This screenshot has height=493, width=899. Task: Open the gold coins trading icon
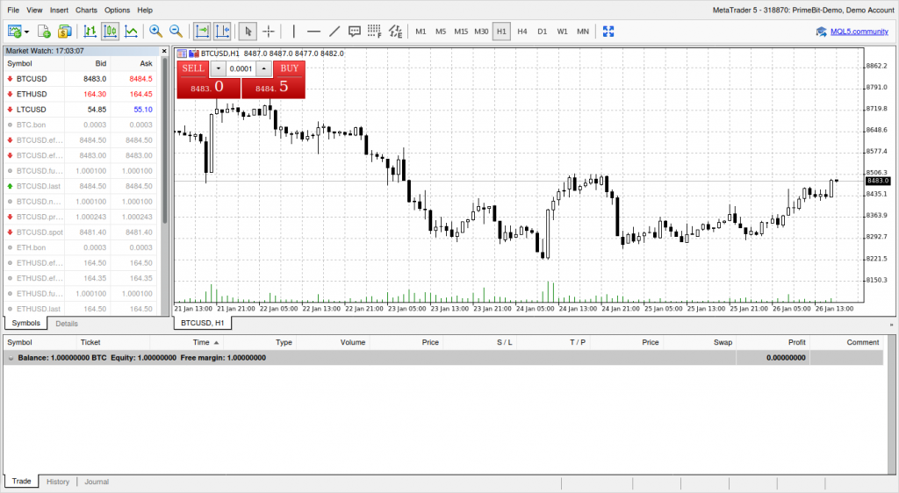point(65,32)
